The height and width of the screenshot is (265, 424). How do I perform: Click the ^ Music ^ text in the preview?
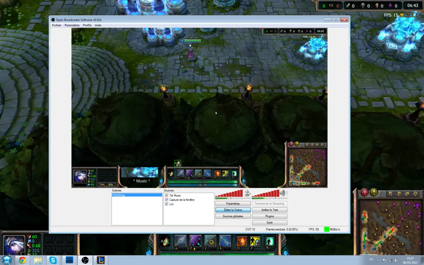[x=141, y=181]
